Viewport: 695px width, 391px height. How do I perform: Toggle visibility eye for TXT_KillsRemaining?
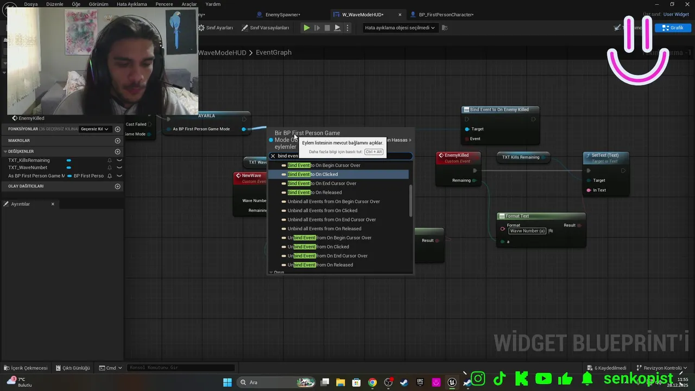point(119,160)
